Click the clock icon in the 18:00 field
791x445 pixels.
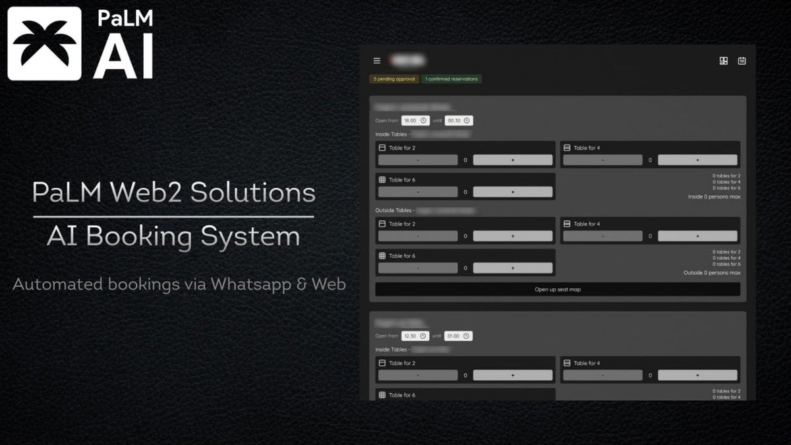423,121
